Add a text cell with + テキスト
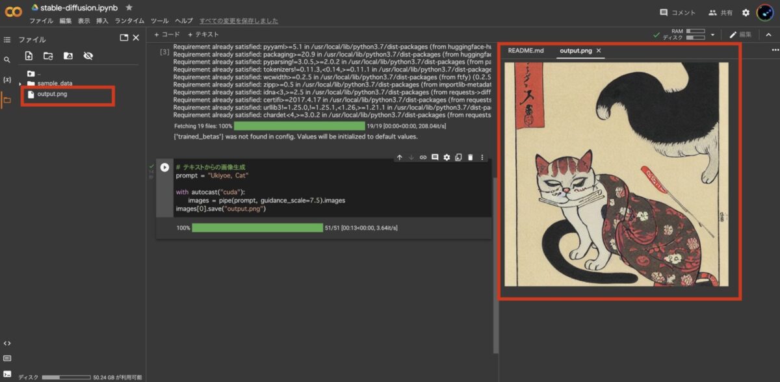 pyautogui.click(x=203, y=34)
